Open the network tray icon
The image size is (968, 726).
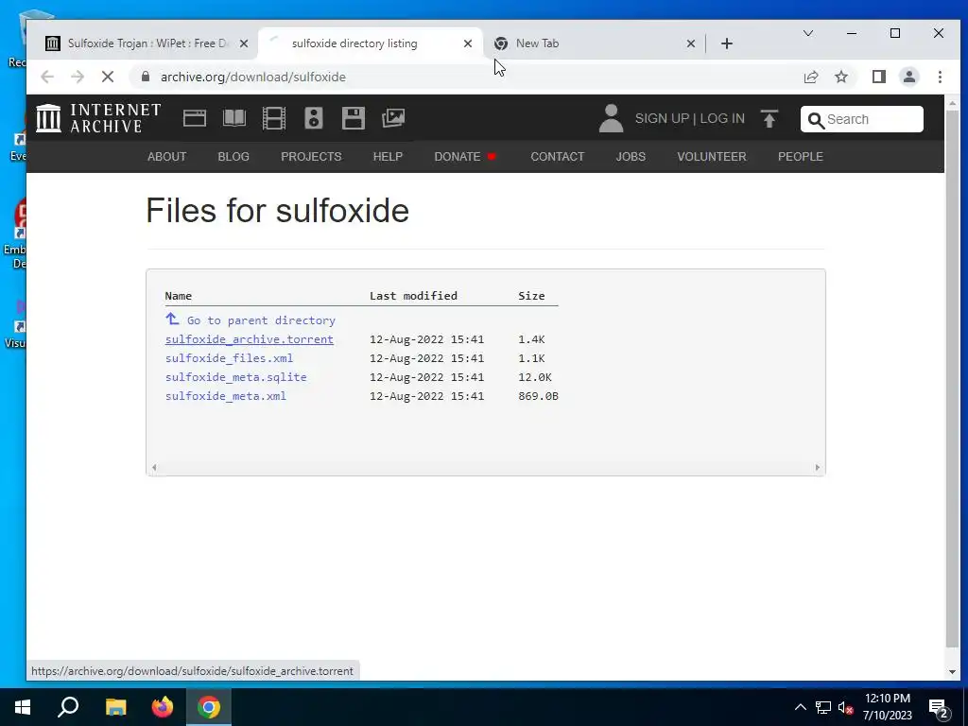(x=823, y=707)
